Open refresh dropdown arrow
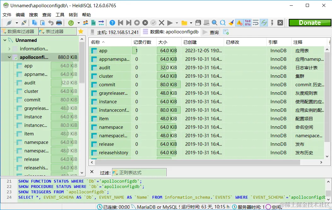Image resolution: width=332 pixels, height=210 pixels. [x=79, y=23]
